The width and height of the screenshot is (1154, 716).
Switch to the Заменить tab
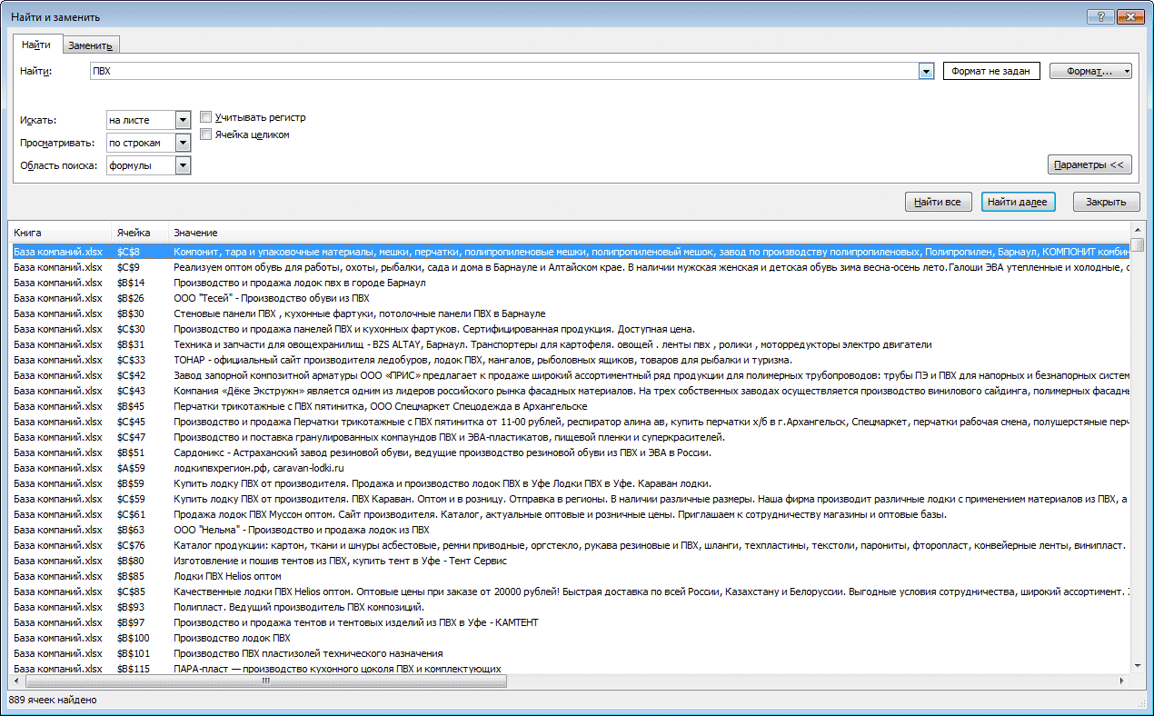(90, 45)
